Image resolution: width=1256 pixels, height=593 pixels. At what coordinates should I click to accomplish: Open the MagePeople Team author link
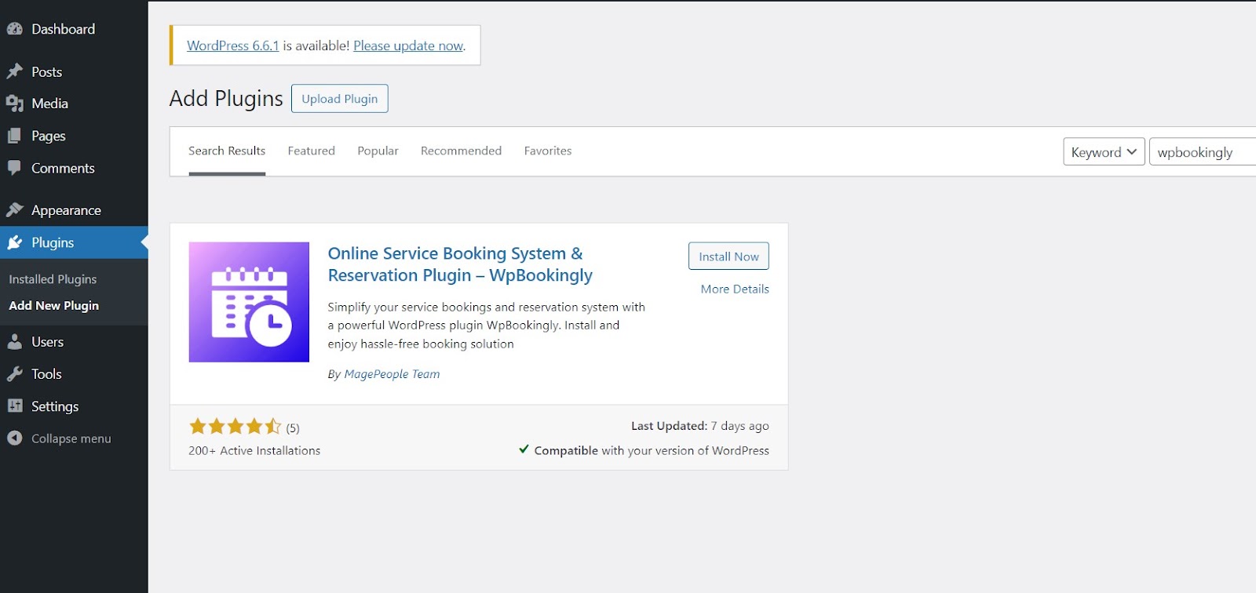[392, 374]
